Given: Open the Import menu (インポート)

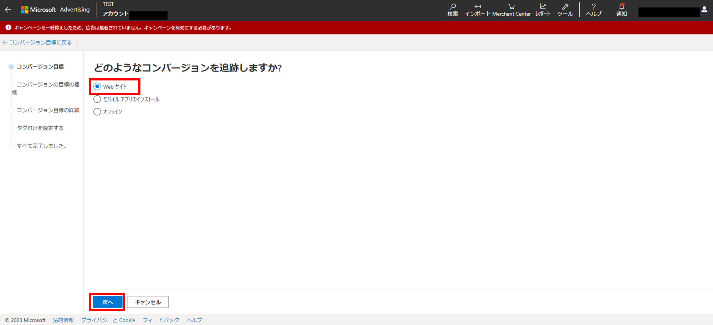Looking at the screenshot, I should 478,10.
